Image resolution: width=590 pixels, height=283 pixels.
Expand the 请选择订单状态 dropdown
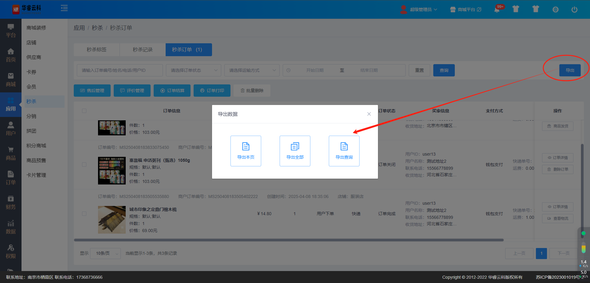(x=193, y=70)
